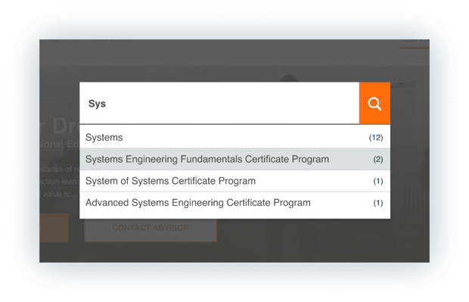The image size is (469, 302).
Task: Select System of Systems Certificate Program
Action: coord(234,181)
